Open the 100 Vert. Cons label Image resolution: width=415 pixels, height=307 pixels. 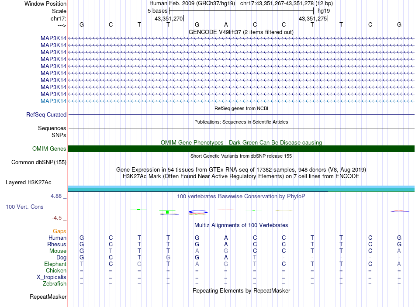(x=24, y=207)
